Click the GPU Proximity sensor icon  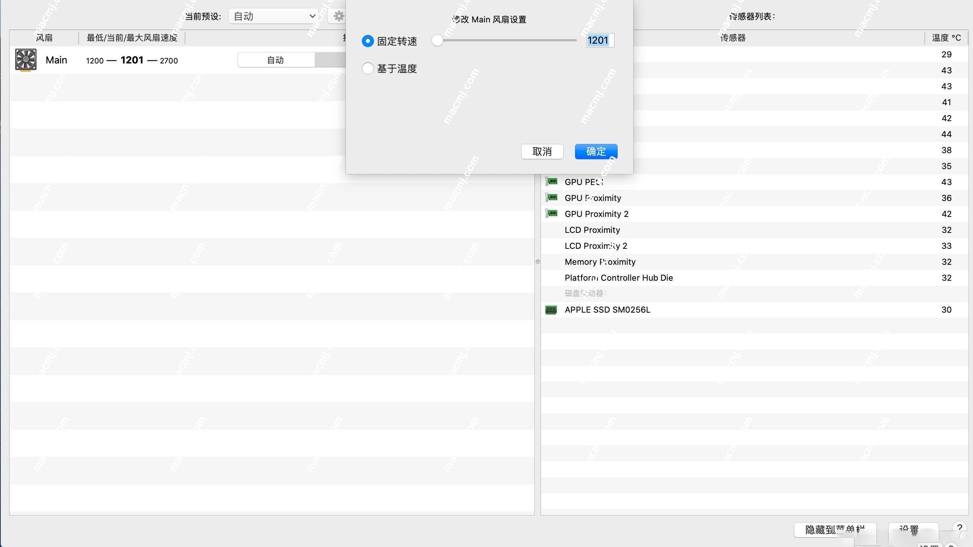coord(551,198)
